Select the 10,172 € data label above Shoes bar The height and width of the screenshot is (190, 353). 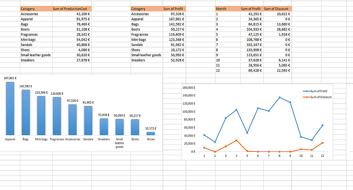click(x=151, y=128)
